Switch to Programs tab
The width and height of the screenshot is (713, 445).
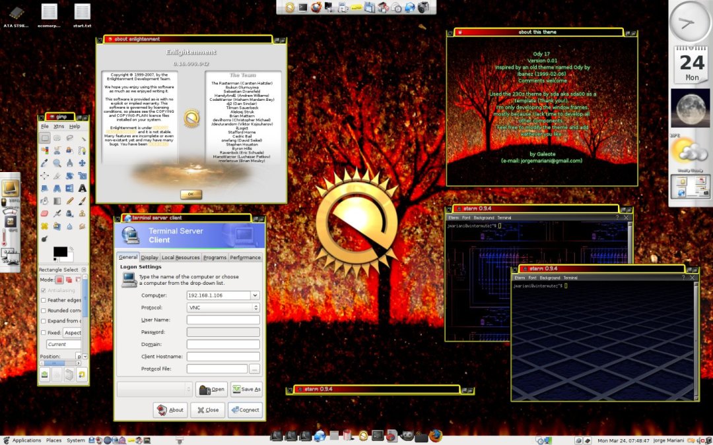(215, 258)
